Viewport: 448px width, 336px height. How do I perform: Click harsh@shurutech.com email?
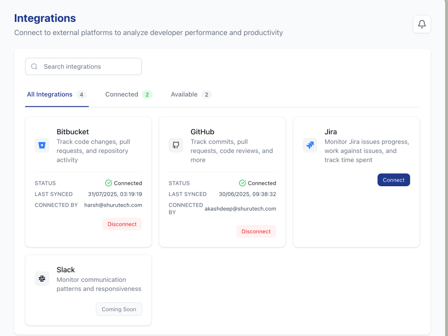click(113, 205)
